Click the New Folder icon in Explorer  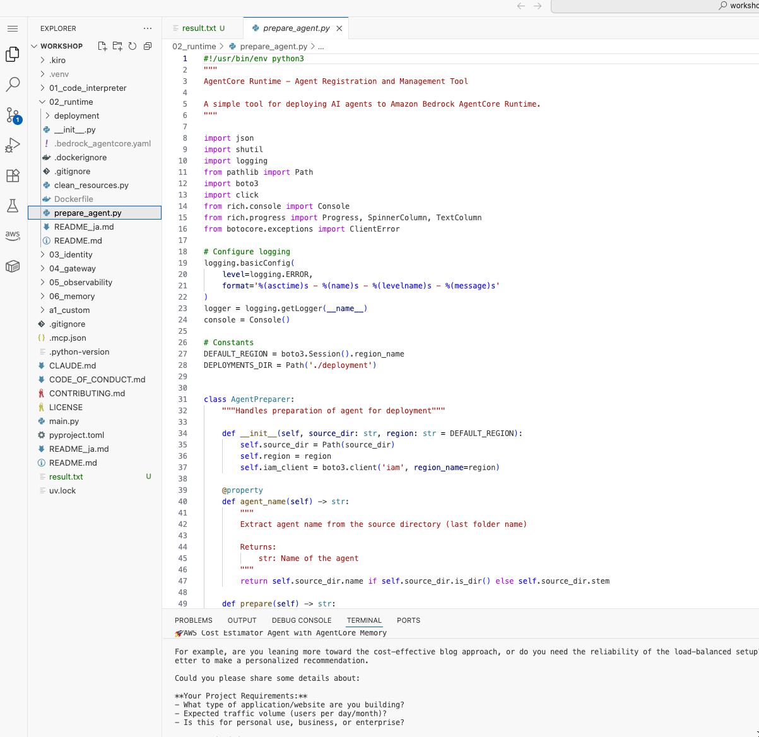point(116,45)
